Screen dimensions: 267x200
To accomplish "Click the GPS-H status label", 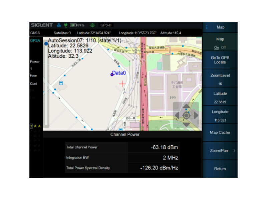I will point(106,25).
